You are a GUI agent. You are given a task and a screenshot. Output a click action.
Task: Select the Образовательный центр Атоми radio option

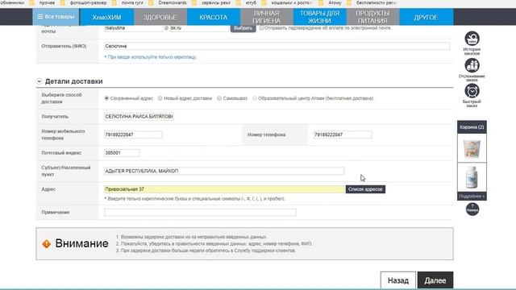click(x=255, y=98)
